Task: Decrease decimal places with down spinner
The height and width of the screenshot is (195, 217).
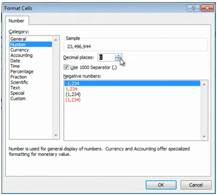Action: 118,59
